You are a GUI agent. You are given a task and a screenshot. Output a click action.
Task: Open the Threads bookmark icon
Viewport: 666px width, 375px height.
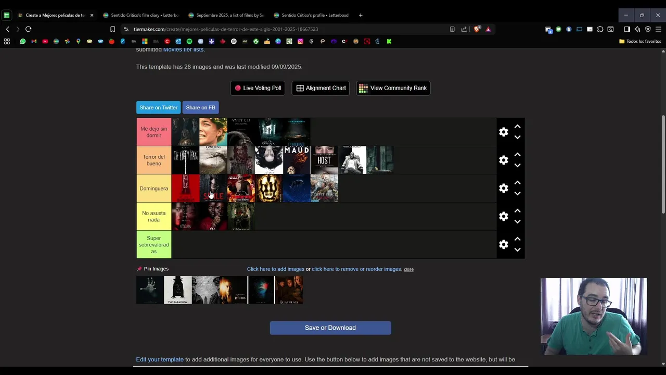click(311, 41)
